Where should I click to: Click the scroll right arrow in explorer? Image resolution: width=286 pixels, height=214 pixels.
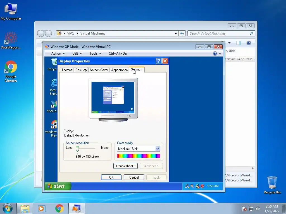click(253, 168)
